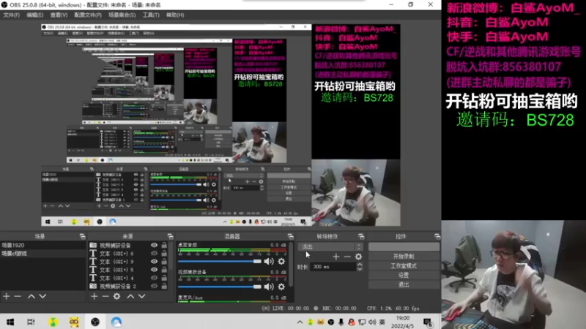
Task: Open source properties with the gear icon
Action: pyautogui.click(x=117, y=296)
